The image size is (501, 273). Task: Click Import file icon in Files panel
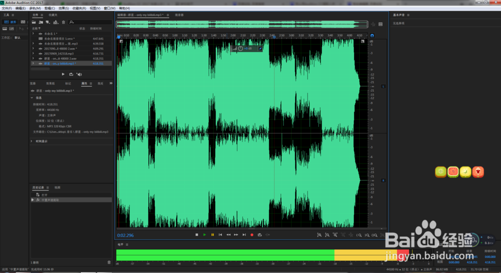(x=41, y=22)
